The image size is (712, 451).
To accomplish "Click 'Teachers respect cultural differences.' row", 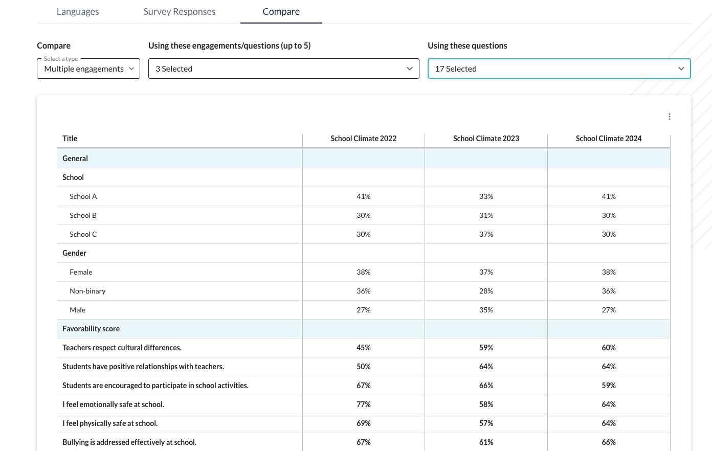I will tap(364, 348).
